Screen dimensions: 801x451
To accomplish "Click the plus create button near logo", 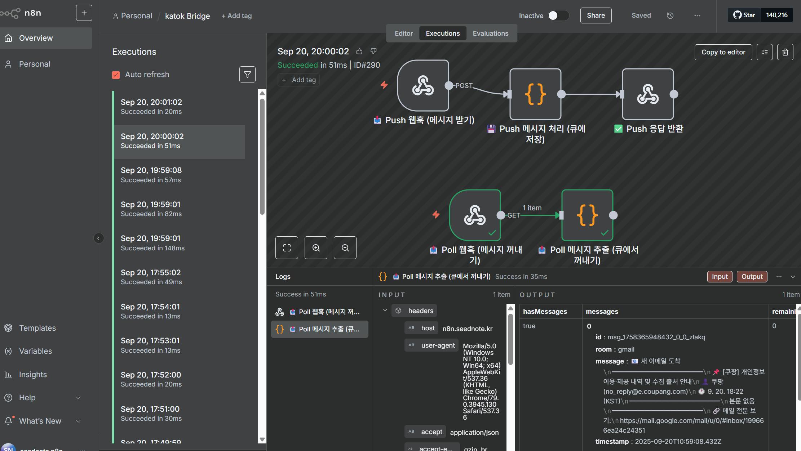I will [84, 13].
